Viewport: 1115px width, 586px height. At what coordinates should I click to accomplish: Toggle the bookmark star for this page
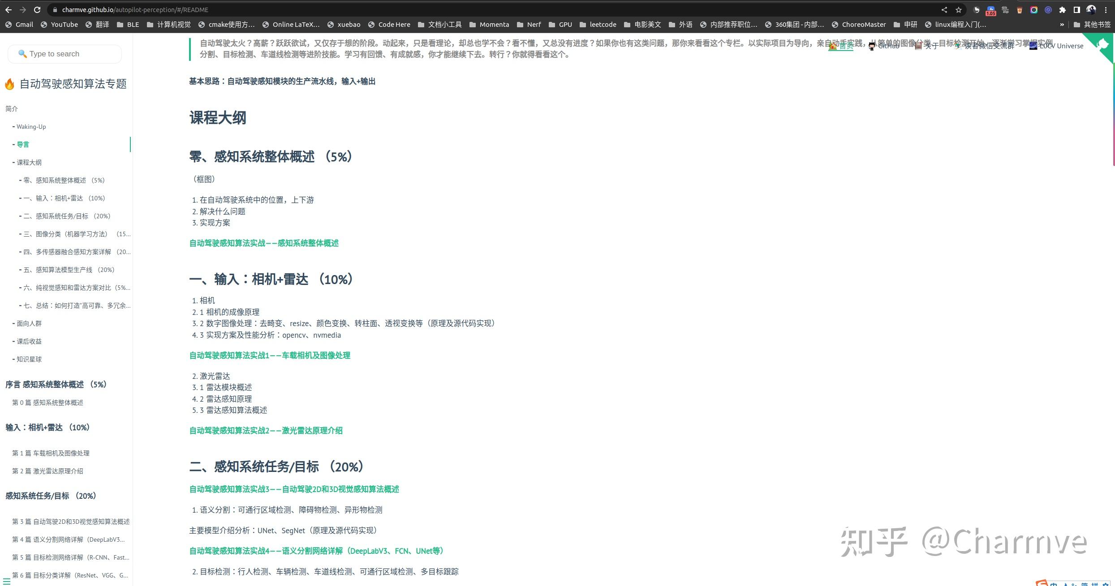point(959,9)
